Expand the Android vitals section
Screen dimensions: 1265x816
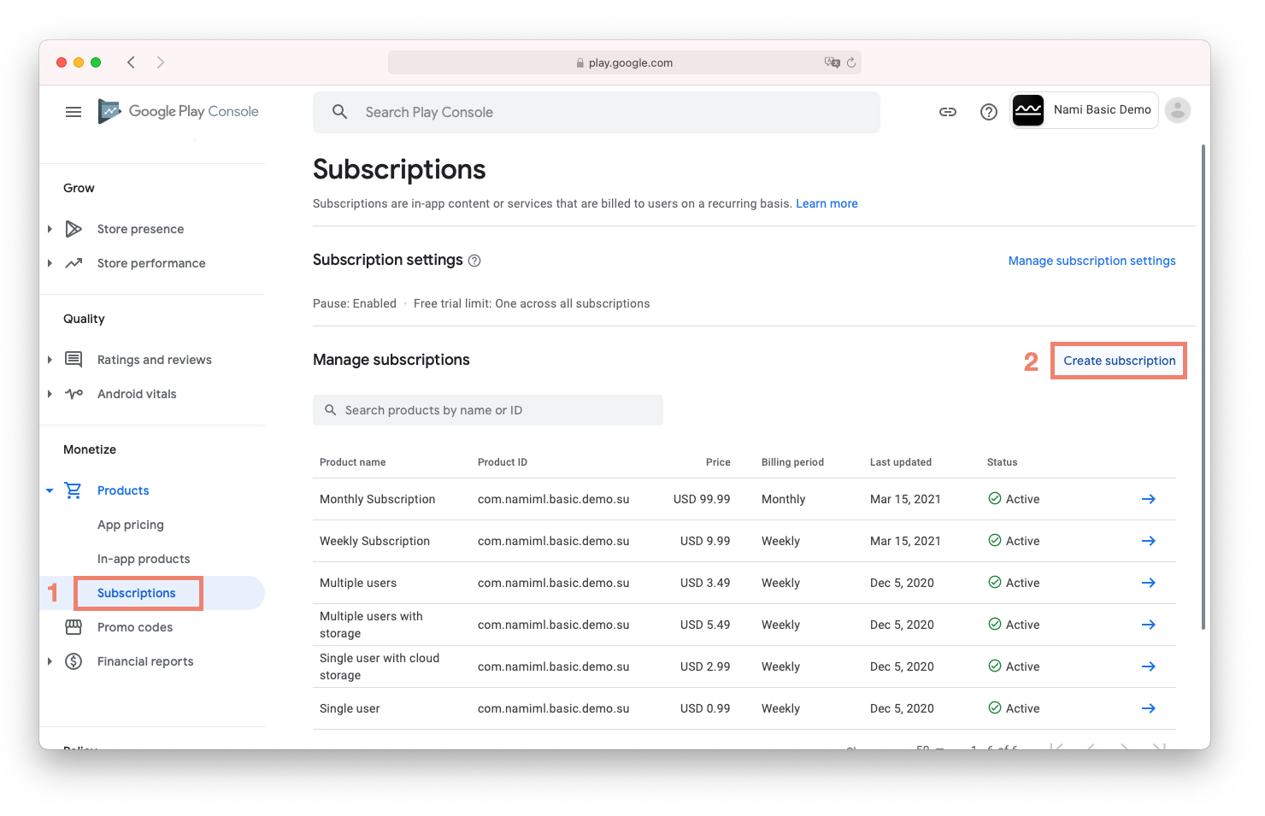click(x=50, y=394)
